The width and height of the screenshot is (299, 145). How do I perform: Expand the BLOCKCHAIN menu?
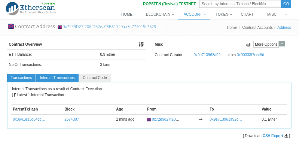[x=160, y=14]
